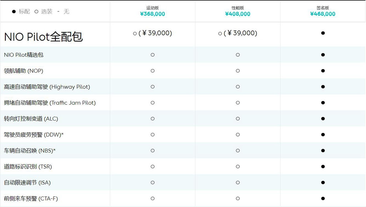Select NIO Pilot全配包 ¥39,000 option under 性能版
This screenshot has height=207, width=366.
click(238, 33)
